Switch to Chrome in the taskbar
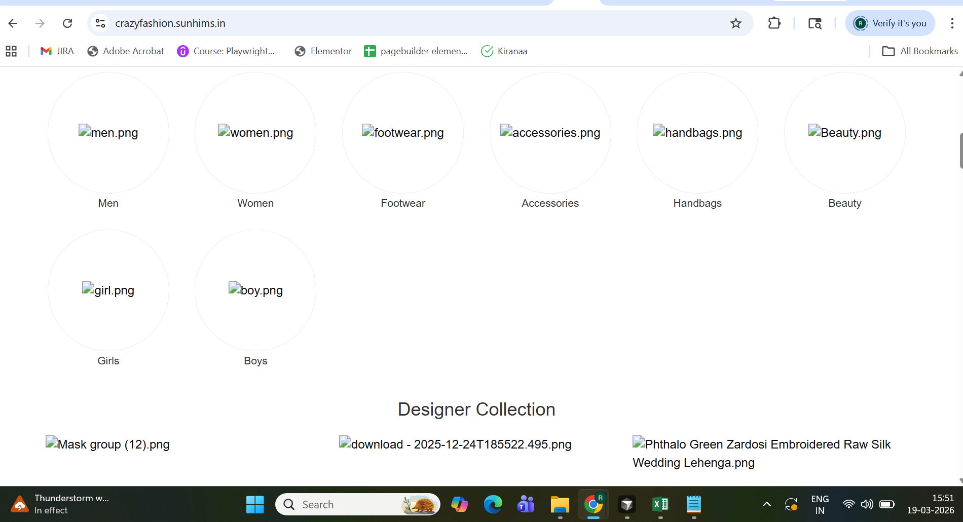The height and width of the screenshot is (522, 963). click(x=594, y=504)
